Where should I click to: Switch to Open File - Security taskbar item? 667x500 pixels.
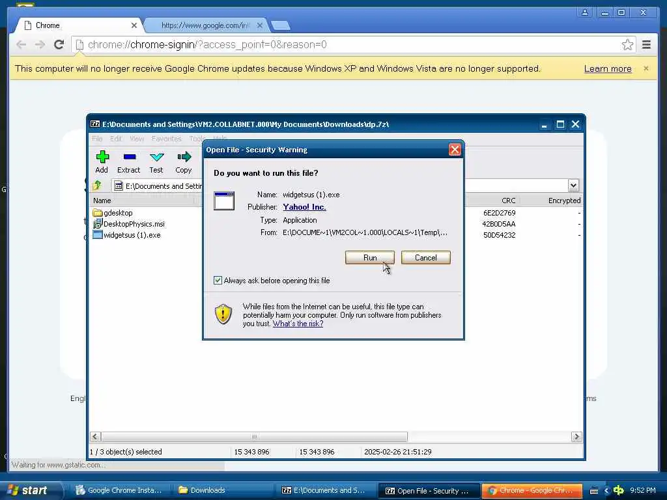[429, 490]
